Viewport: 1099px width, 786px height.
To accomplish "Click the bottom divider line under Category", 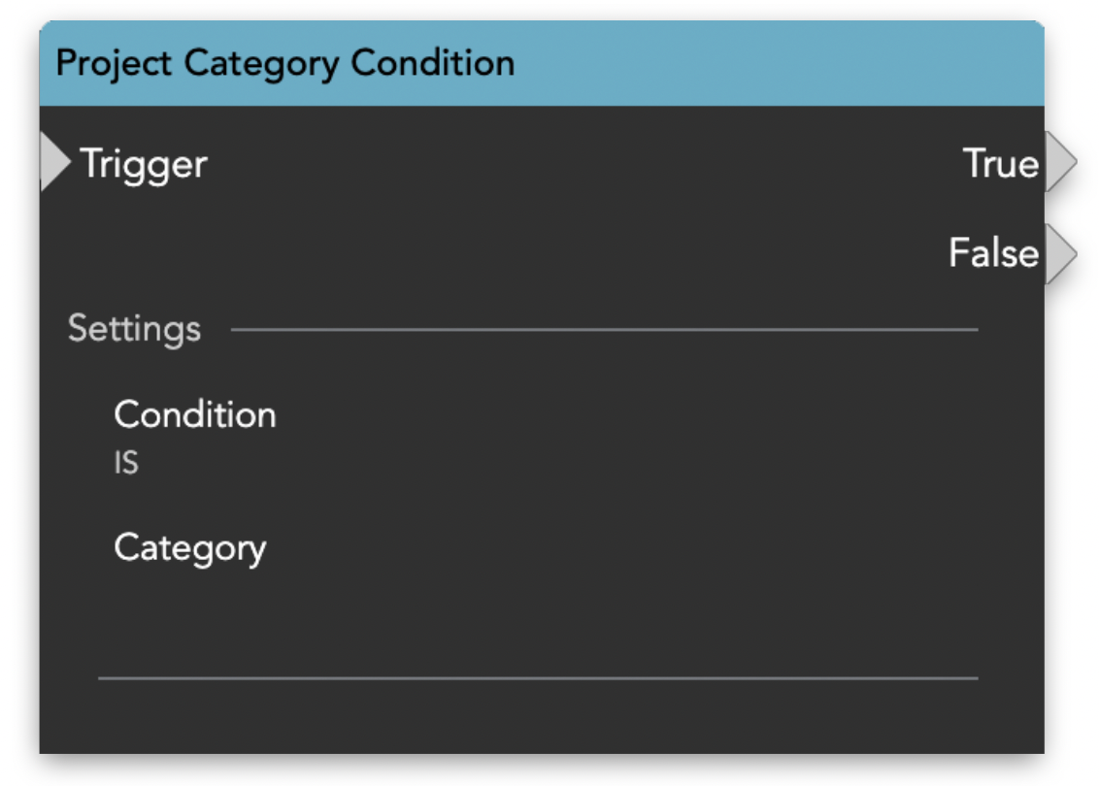I will (x=538, y=678).
